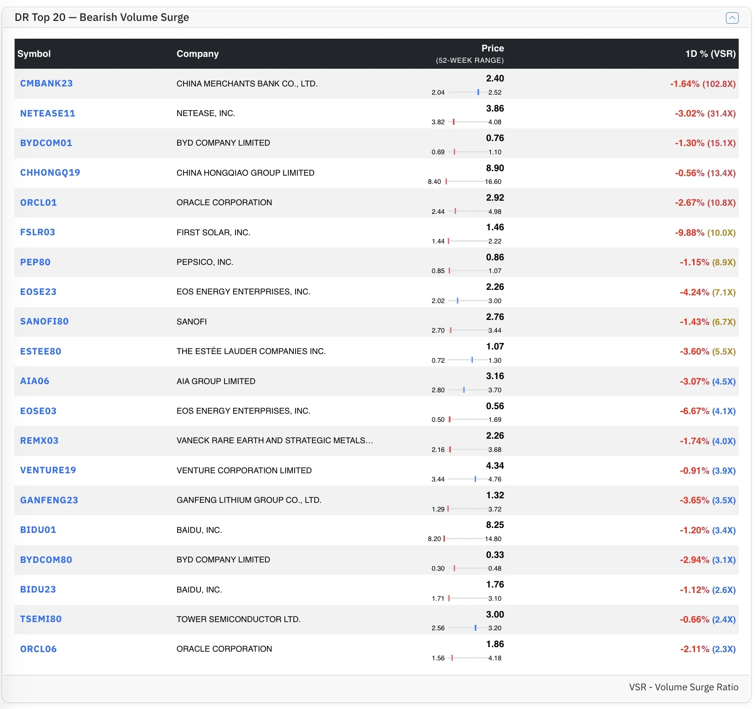Open the NETEASE11 symbol link
Screen dimensions: 756x709
tap(48, 113)
